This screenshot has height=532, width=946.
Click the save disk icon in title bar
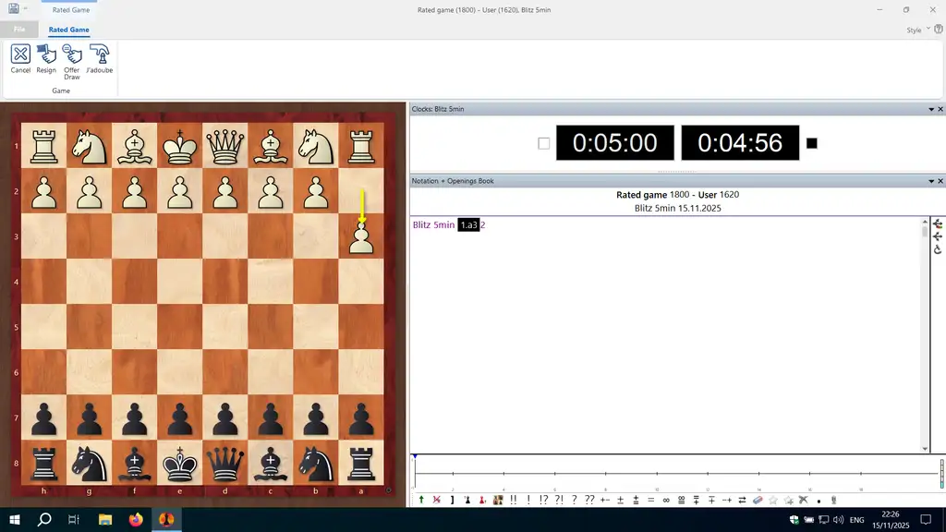(12, 8)
